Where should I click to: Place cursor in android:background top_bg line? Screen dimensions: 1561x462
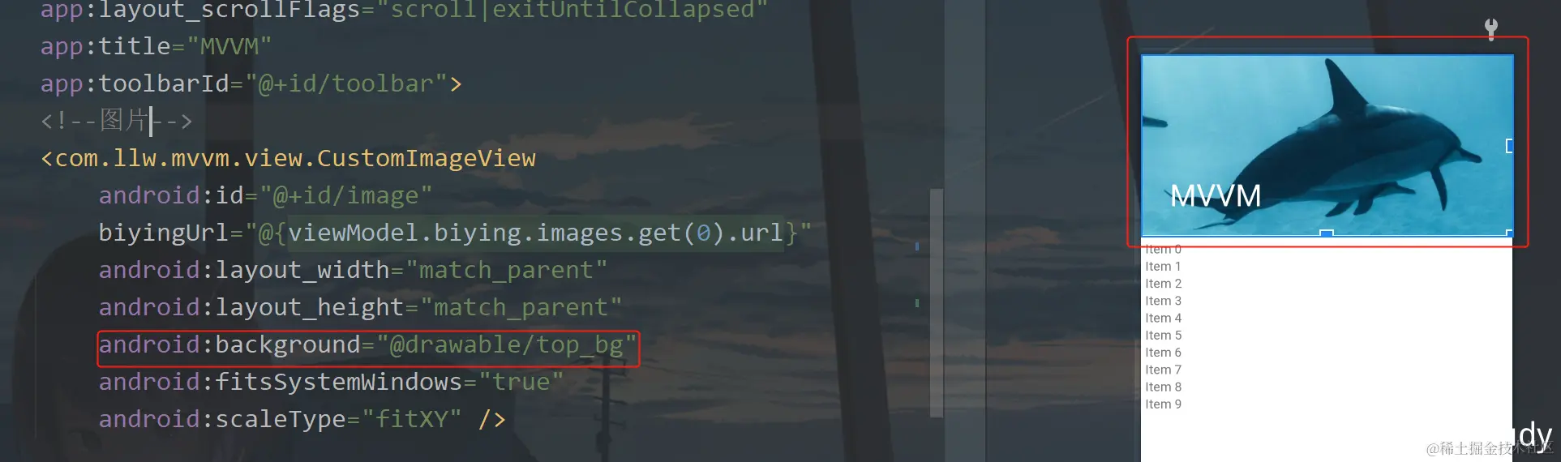click(x=368, y=345)
